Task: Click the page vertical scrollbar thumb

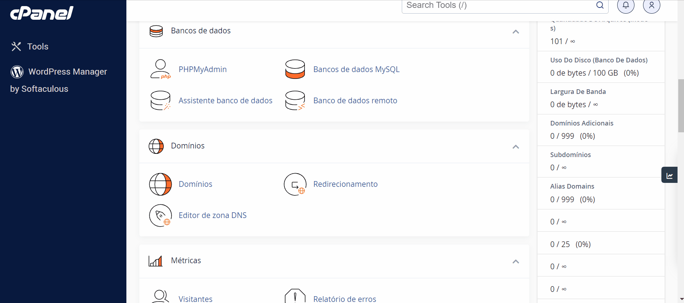Action: point(681,106)
